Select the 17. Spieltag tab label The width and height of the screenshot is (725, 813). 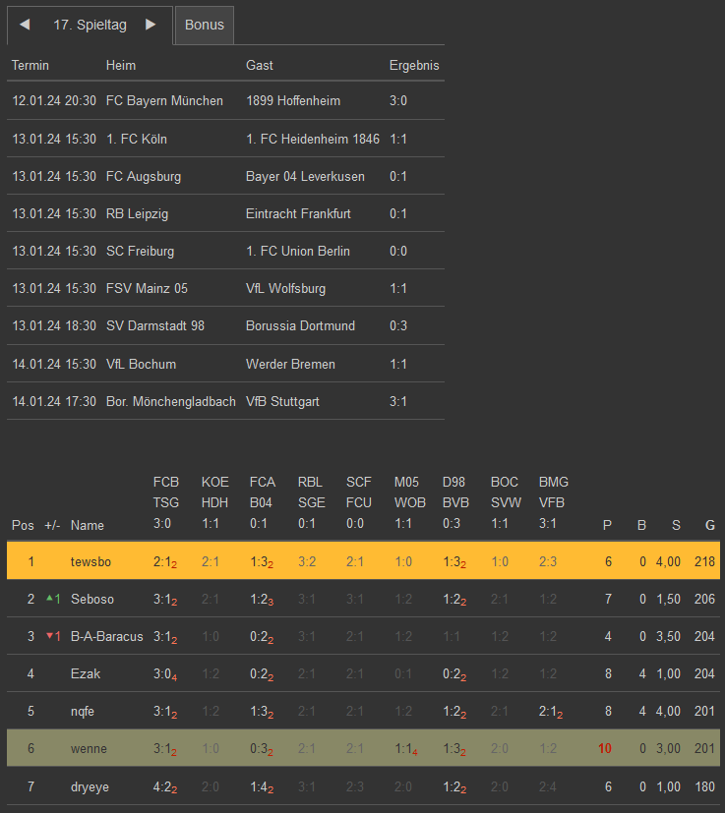(x=90, y=26)
